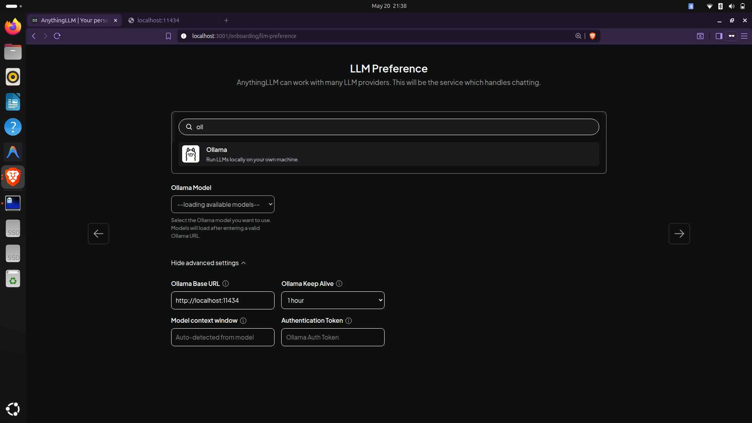Open the browser main menu

click(x=744, y=36)
